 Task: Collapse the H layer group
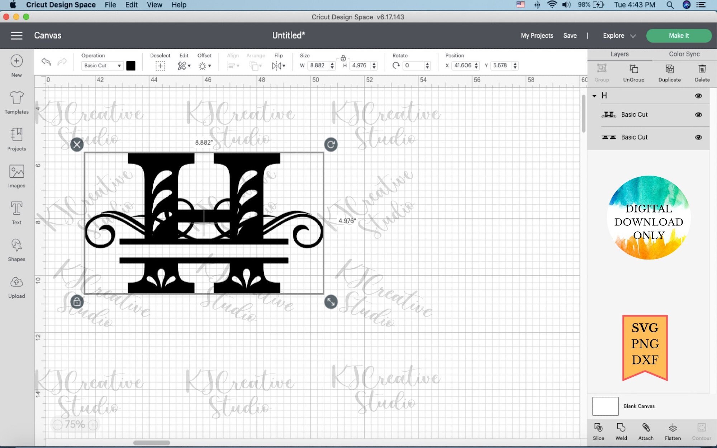(594, 96)
